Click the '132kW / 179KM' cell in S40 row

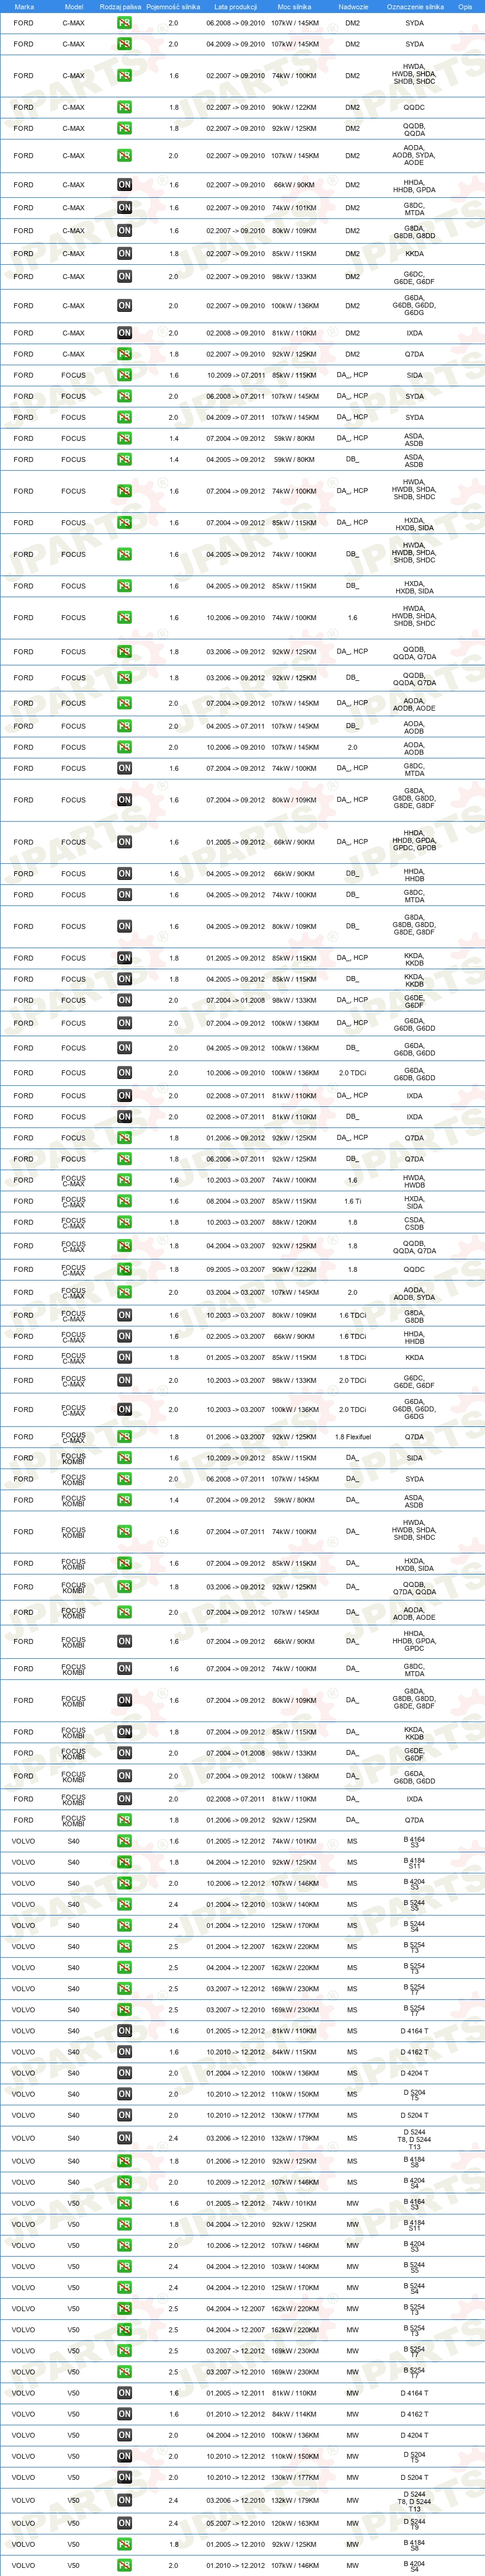tap(294, 2138)
